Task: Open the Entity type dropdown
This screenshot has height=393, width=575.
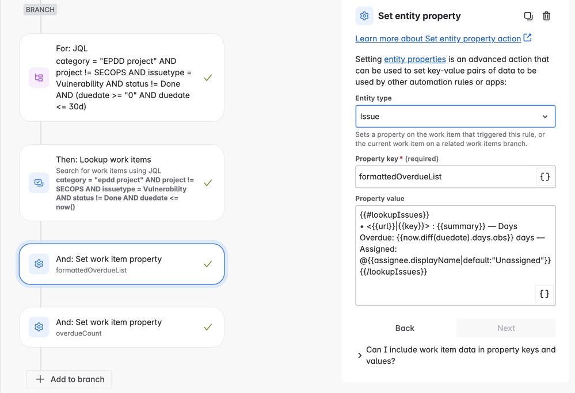Action: tap(455, 117)
